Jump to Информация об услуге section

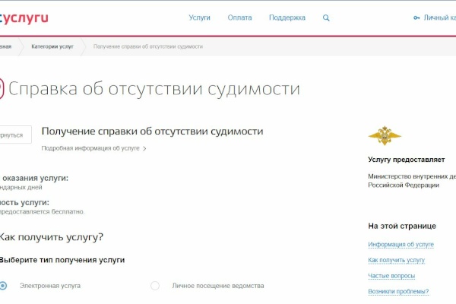tap(401, 245)
